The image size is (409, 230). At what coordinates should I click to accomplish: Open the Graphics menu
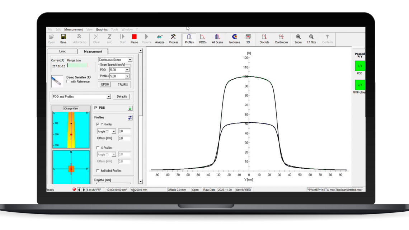[103, 29]
